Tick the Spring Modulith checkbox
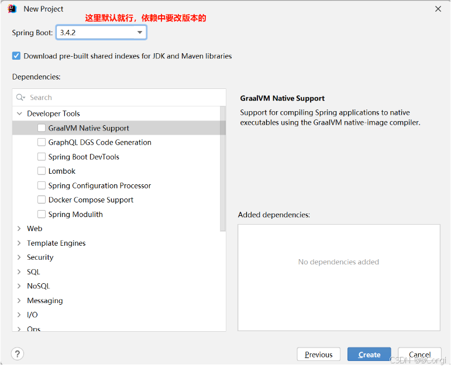Viewport: 451px width, 368px height. pyautogui.click(x=42, y=214)
